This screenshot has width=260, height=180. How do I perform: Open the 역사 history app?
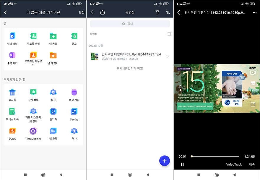(x=74, y=134)
